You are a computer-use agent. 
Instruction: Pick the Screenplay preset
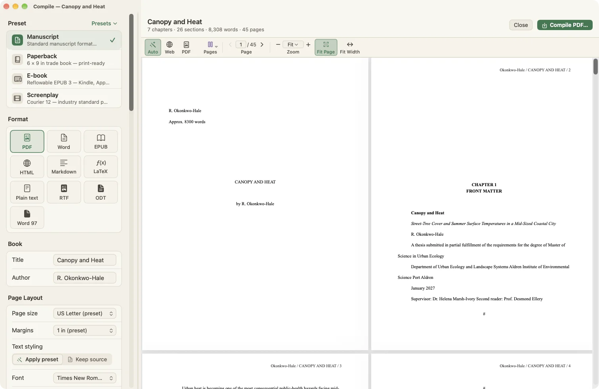pos(64,98)
